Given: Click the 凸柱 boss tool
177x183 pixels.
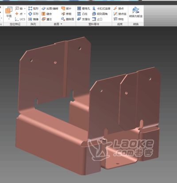Looking at the screenshot, I should click(82, 14).
